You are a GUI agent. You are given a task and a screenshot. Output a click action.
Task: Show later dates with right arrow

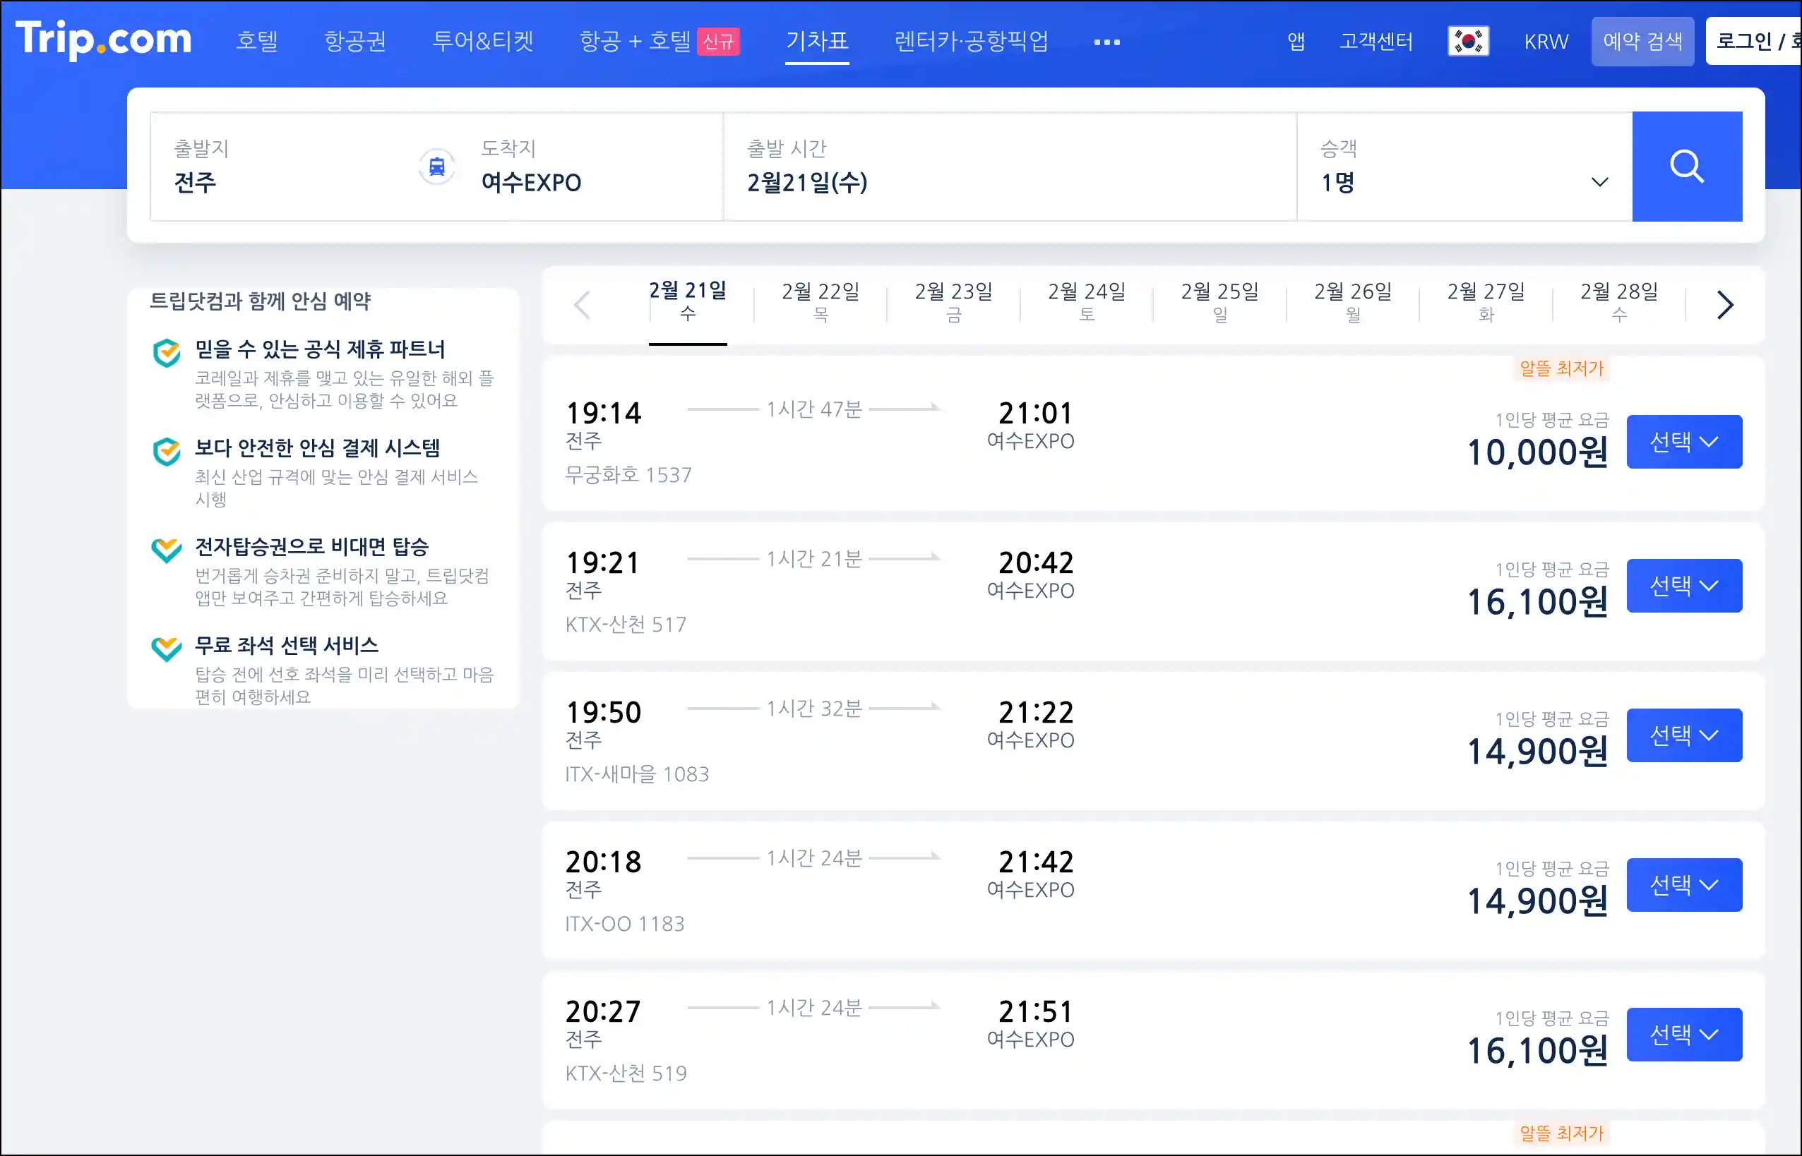(1724, 305)
